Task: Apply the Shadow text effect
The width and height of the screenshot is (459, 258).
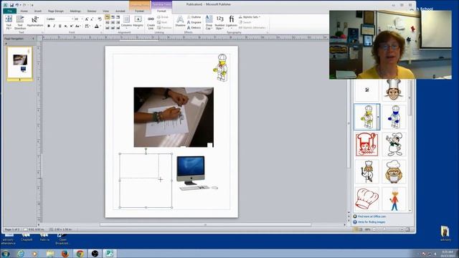Action: 180,21
